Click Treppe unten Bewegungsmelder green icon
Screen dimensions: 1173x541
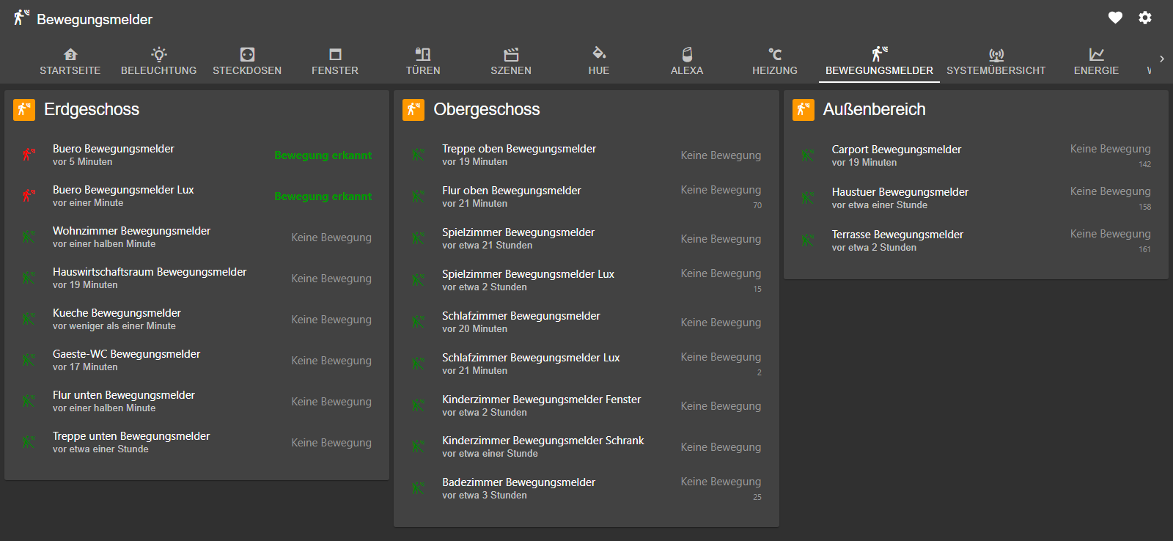(29, 442)
